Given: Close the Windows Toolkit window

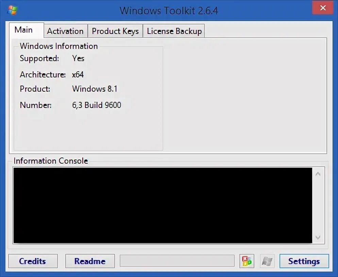Looking at the screenshot, I should coord(323,8).
